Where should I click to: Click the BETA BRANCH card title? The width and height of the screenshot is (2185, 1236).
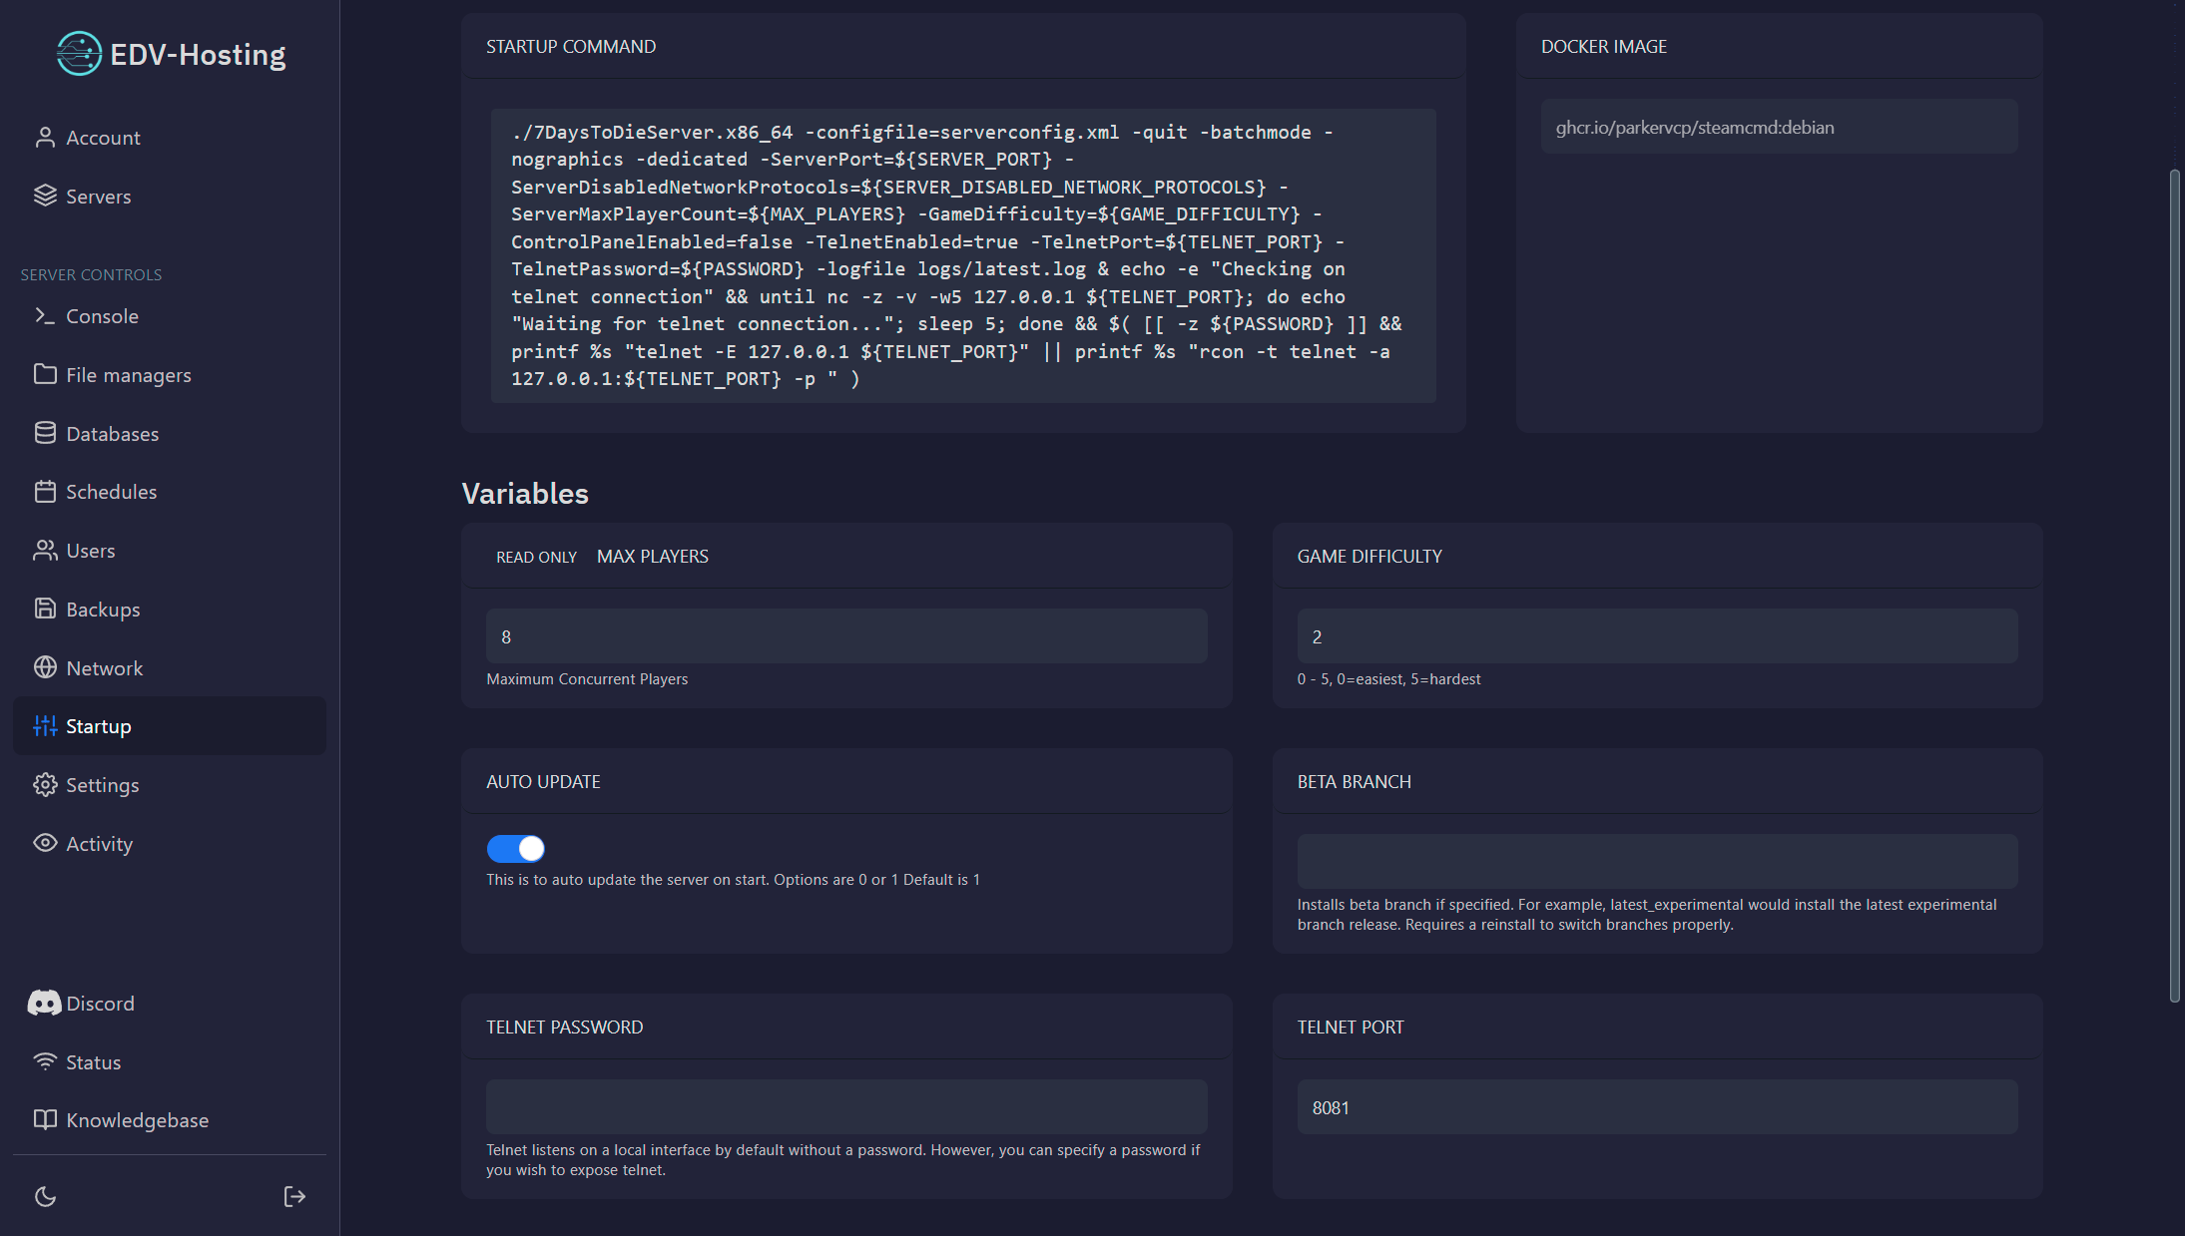pos(1354,782)
